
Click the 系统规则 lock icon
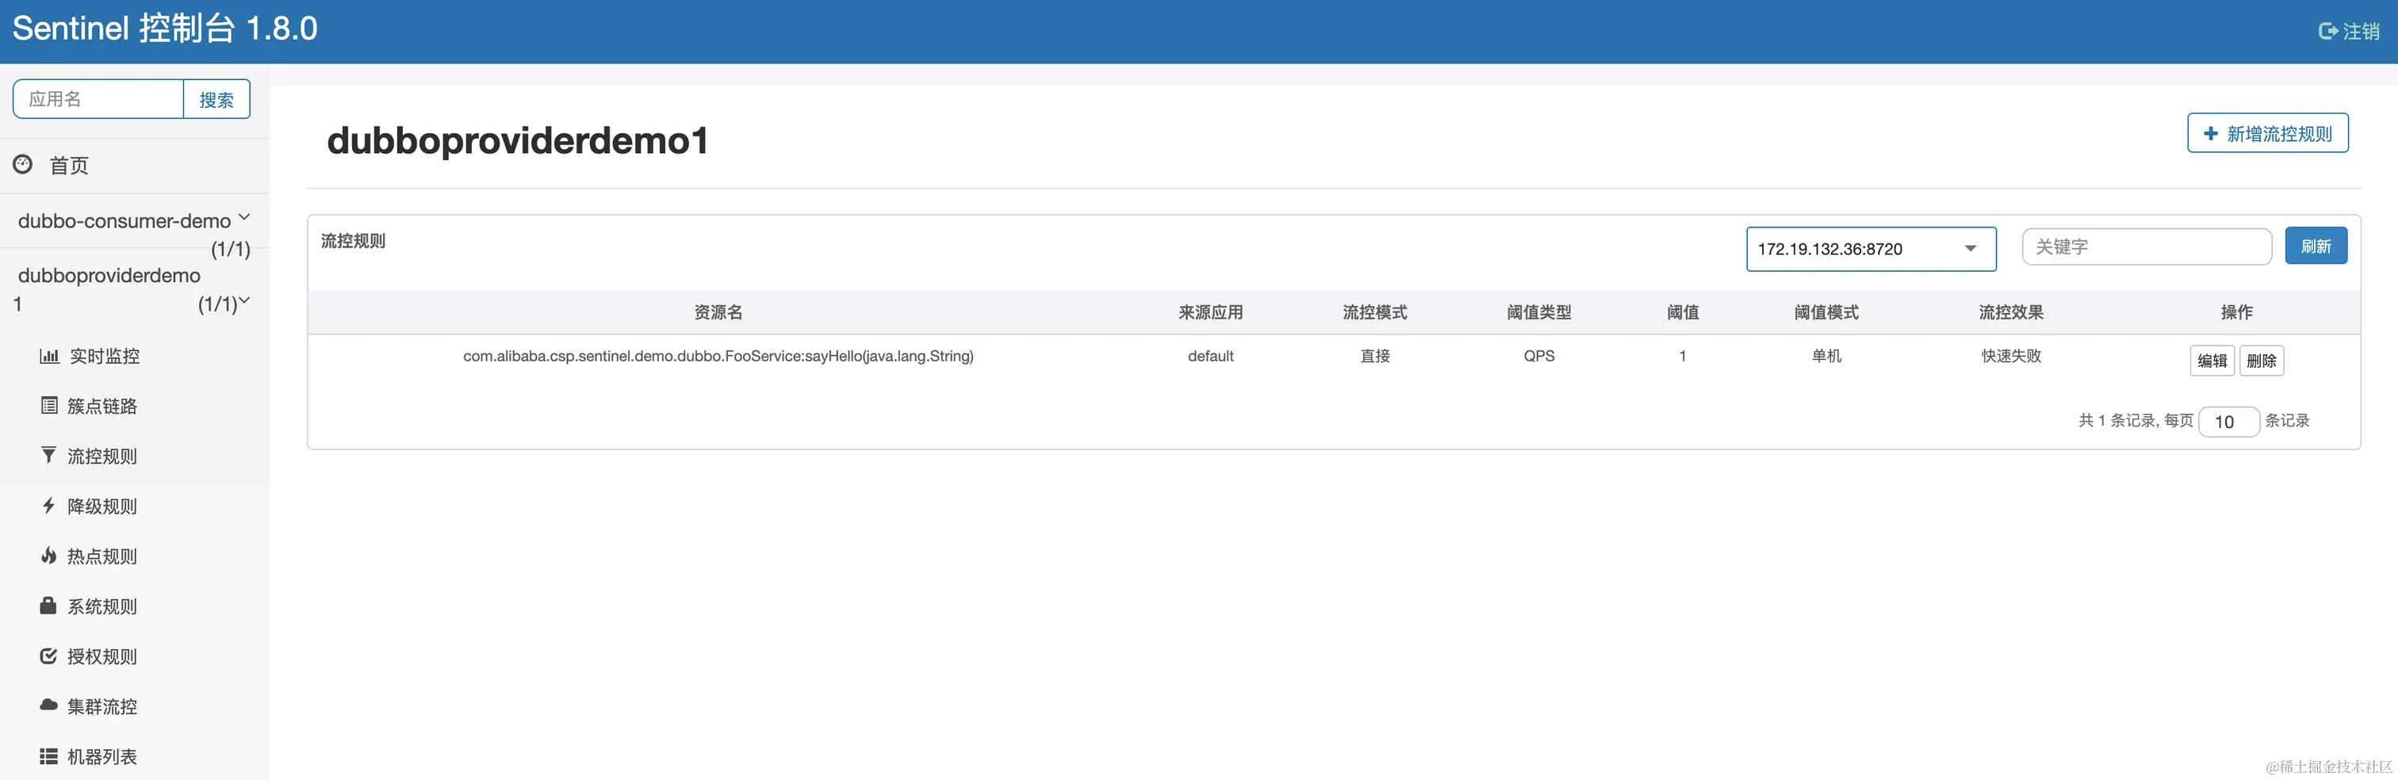click(48, 606)
